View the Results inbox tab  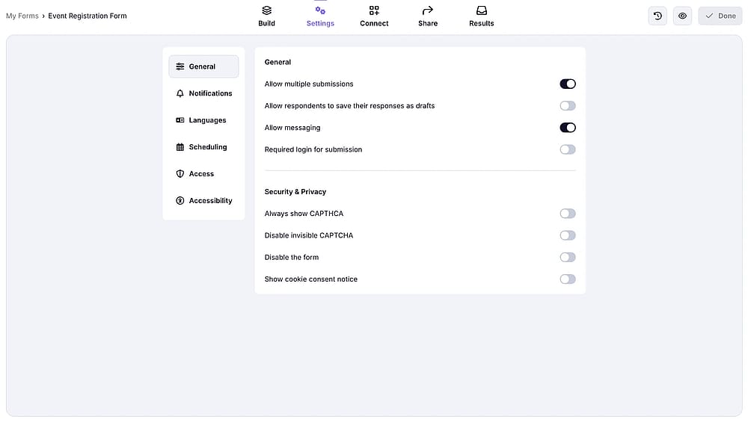[481, 16]
